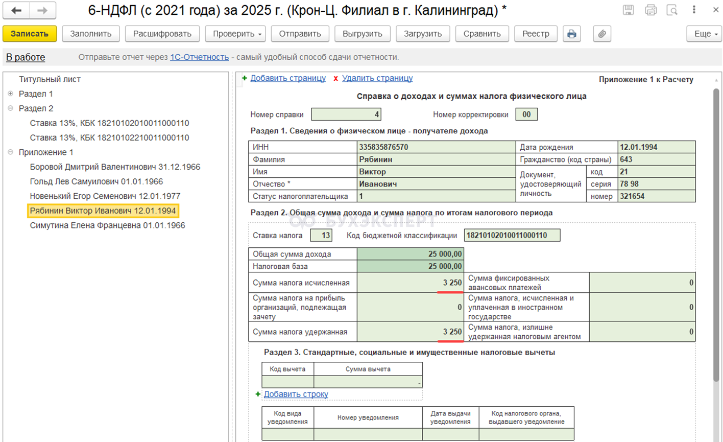
Task: Click the Номер справки input field
Action: [x=346, y=114]
